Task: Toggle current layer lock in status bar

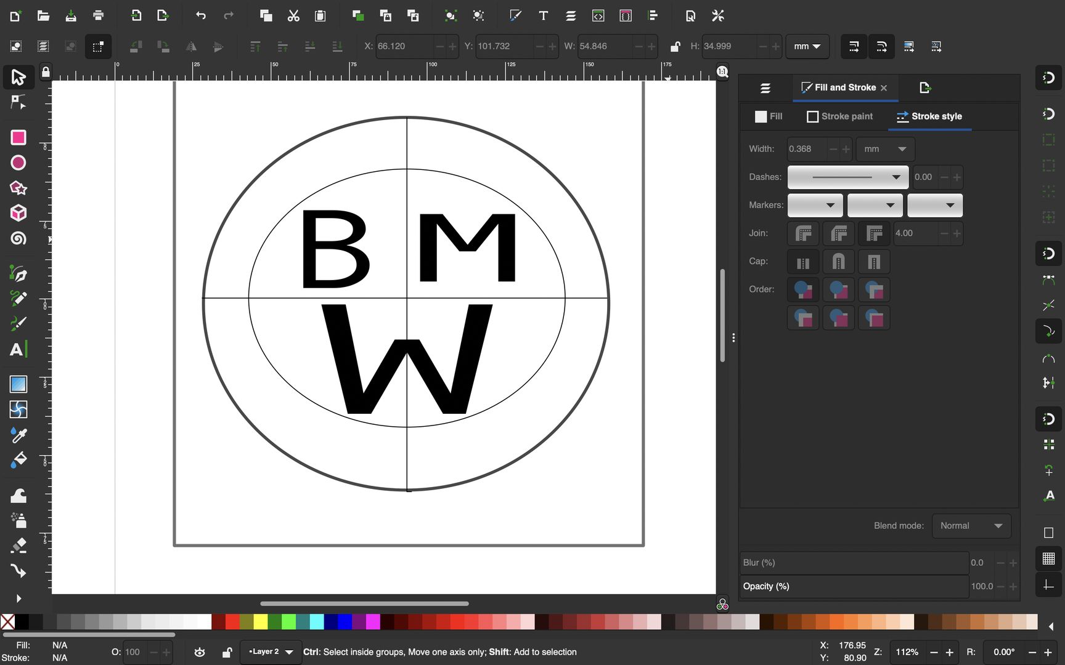Action: [227, 652]
